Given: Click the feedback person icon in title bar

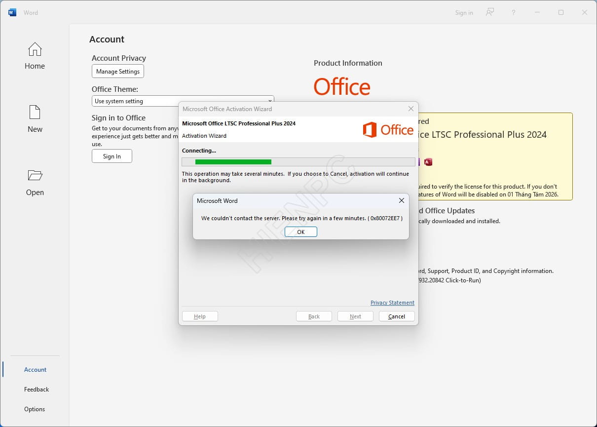Looking at the screenshot, I should coord(490,12).
